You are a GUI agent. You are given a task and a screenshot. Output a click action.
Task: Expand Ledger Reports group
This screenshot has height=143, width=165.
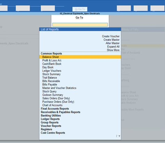50,119
